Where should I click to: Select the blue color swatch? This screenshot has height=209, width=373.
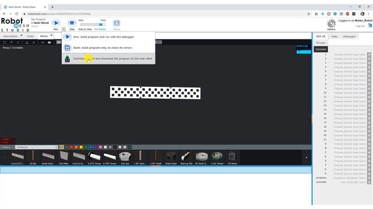(x=91, y=147)
